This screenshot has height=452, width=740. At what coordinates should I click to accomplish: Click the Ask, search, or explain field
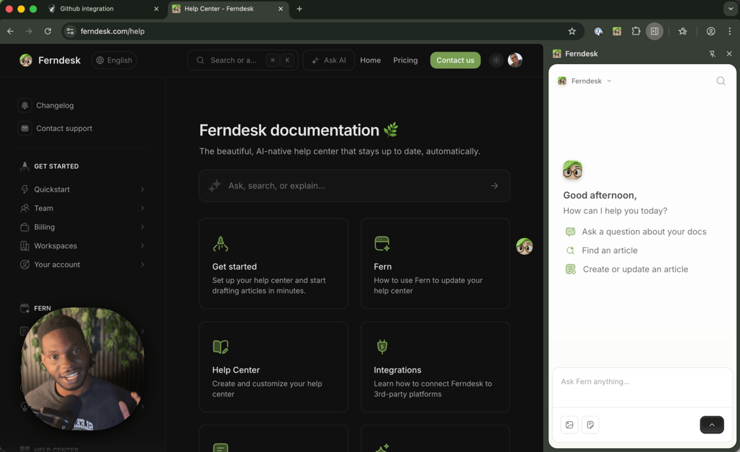pyautogui.click(x=354, y=186)
